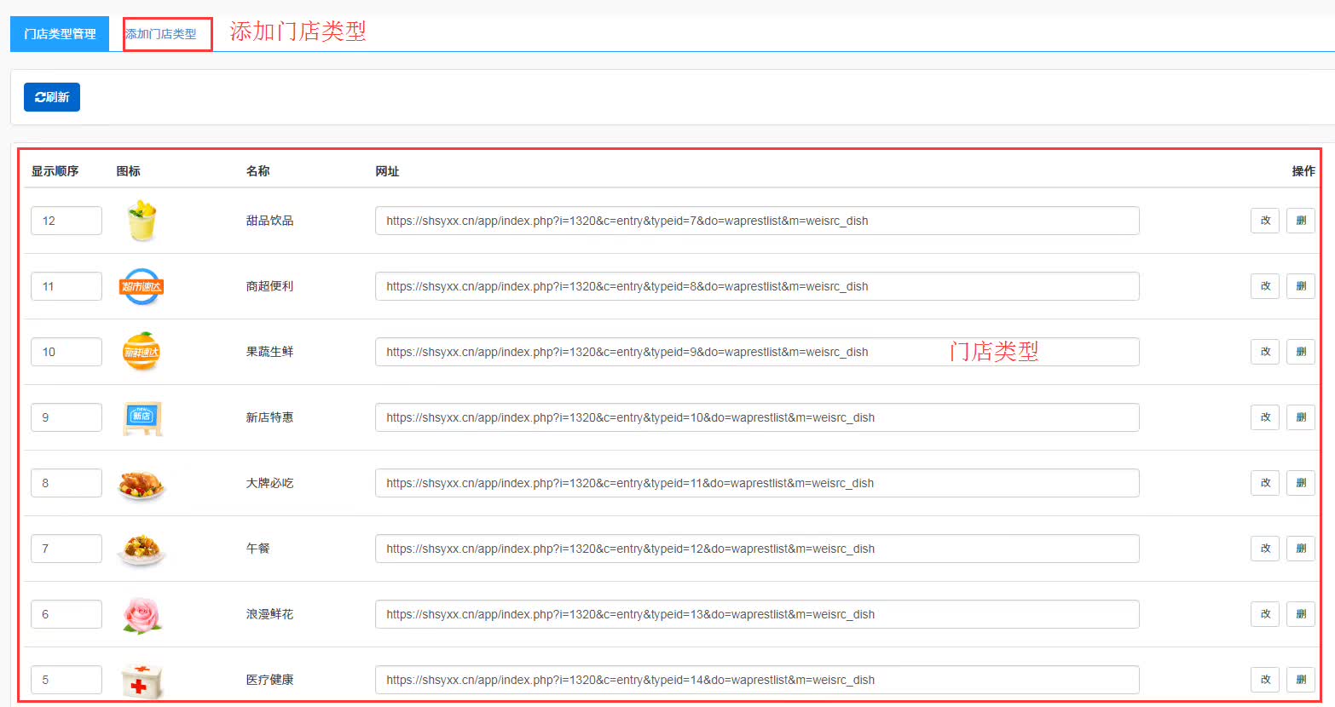Select the URL field for 新店特惠
Viewport: 1335px width, 707px height.
pos(757,417)
